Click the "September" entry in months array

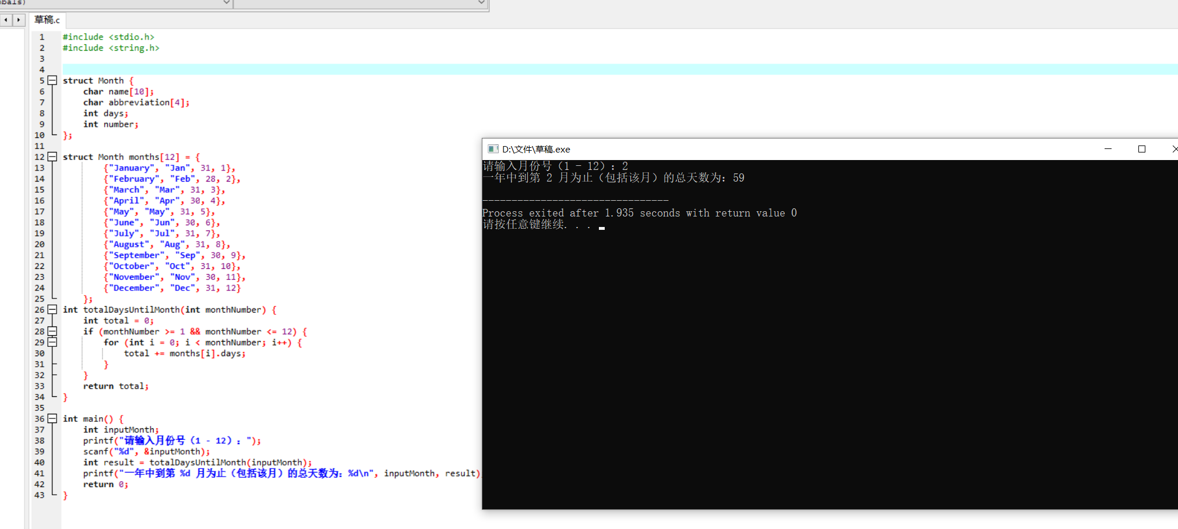(x=174, y=255)
